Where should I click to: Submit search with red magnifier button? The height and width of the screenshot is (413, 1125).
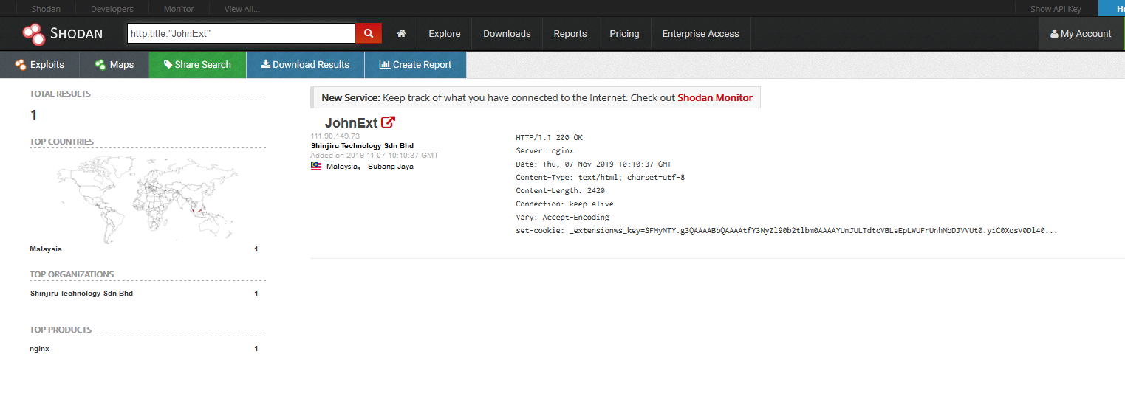click(x=369, y=33)
